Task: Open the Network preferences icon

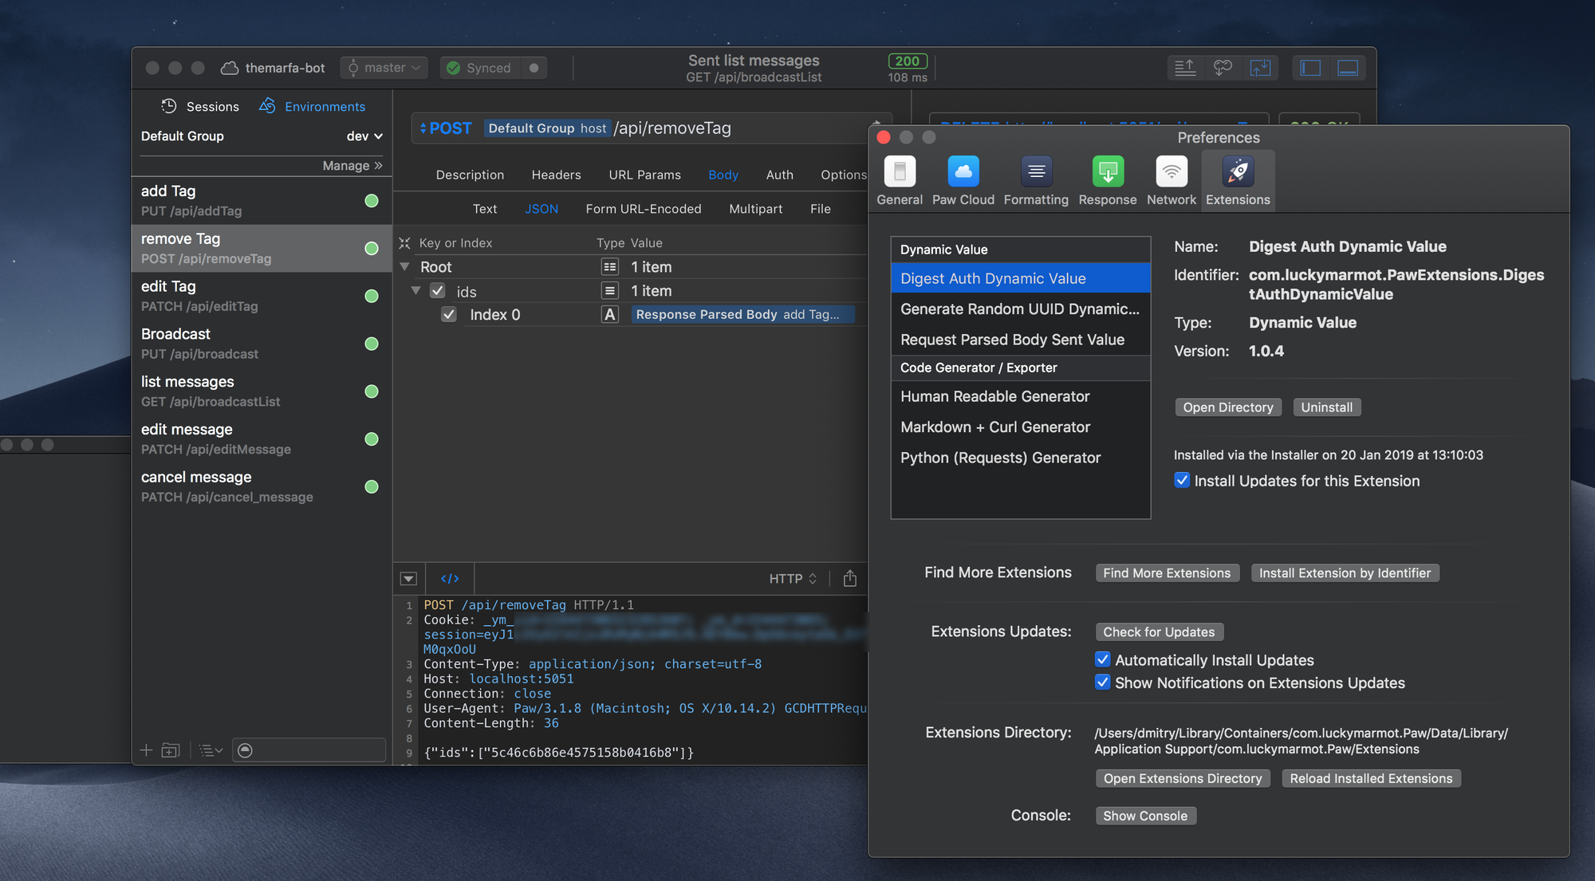Action: (1171, 172)
